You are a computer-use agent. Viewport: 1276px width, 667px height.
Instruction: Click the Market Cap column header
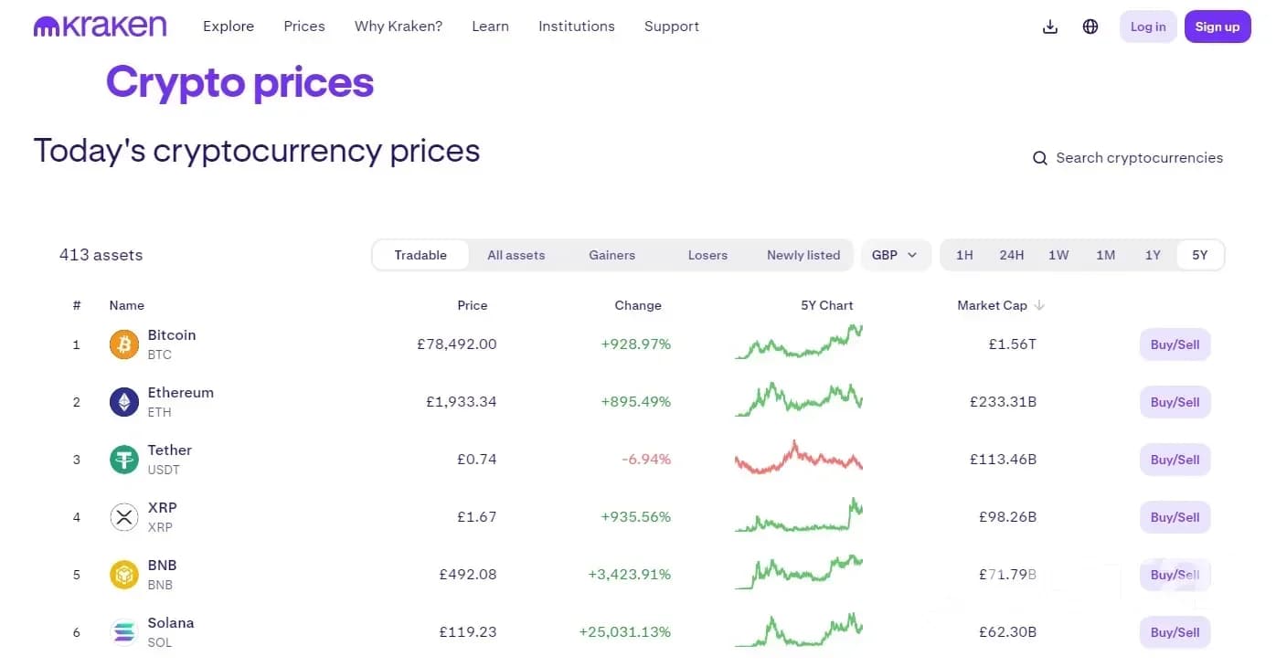pyautogui.click(x=992, y=305)
